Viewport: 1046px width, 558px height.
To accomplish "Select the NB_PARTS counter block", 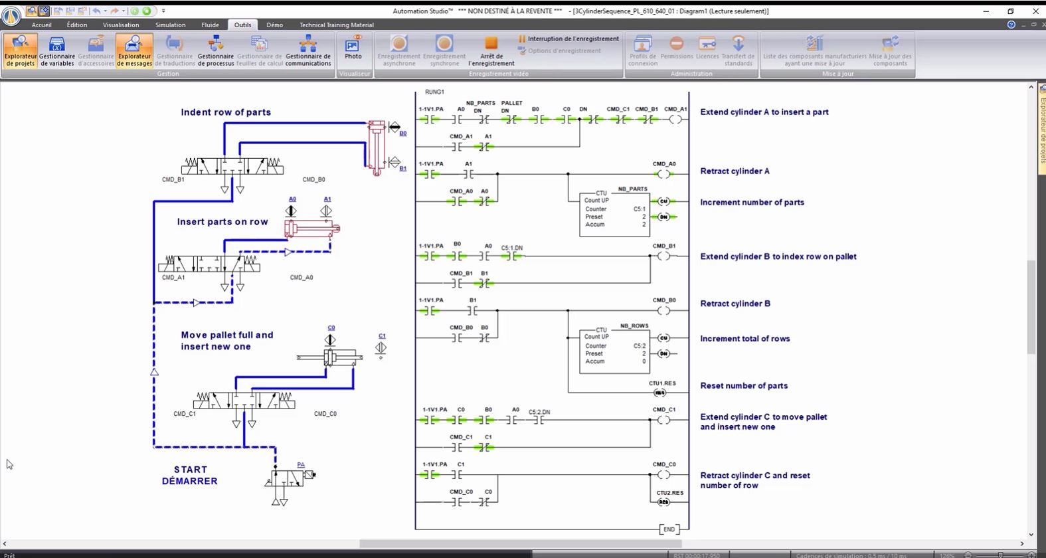I will 614,214.
